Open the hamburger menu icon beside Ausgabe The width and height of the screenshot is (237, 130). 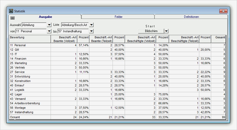point(13,18)
